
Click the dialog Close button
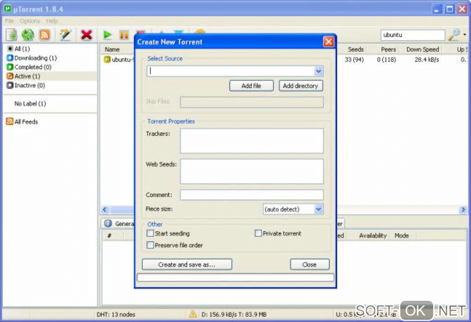coord(310,264)
